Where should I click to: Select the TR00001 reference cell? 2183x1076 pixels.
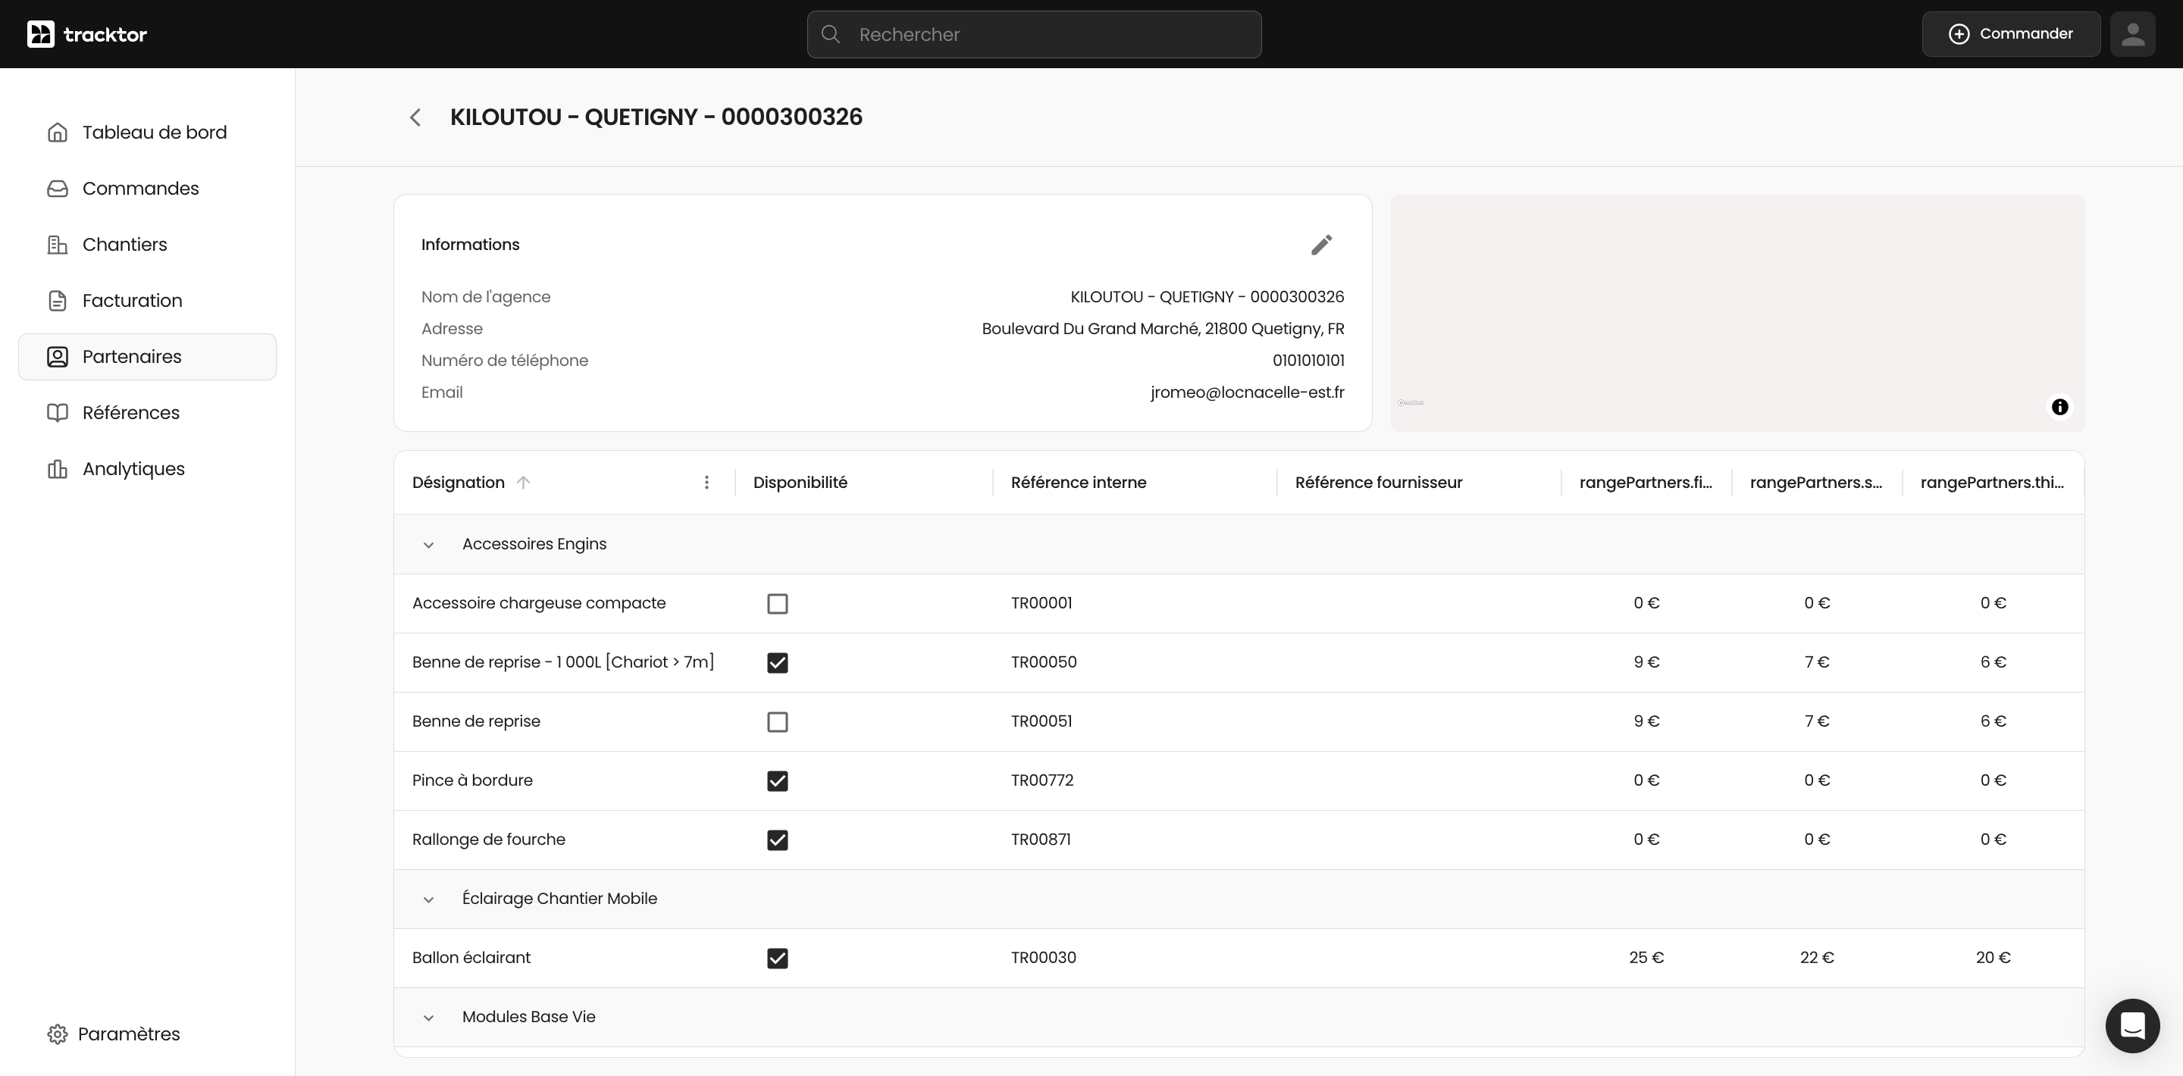(1041, 603)
